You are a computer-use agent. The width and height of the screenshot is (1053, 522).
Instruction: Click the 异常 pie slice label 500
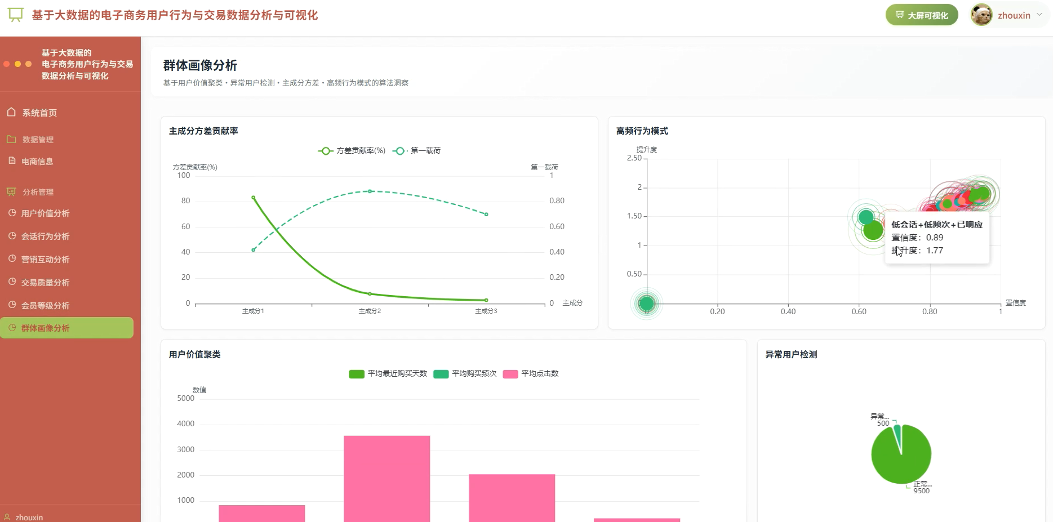pos(883,423)
